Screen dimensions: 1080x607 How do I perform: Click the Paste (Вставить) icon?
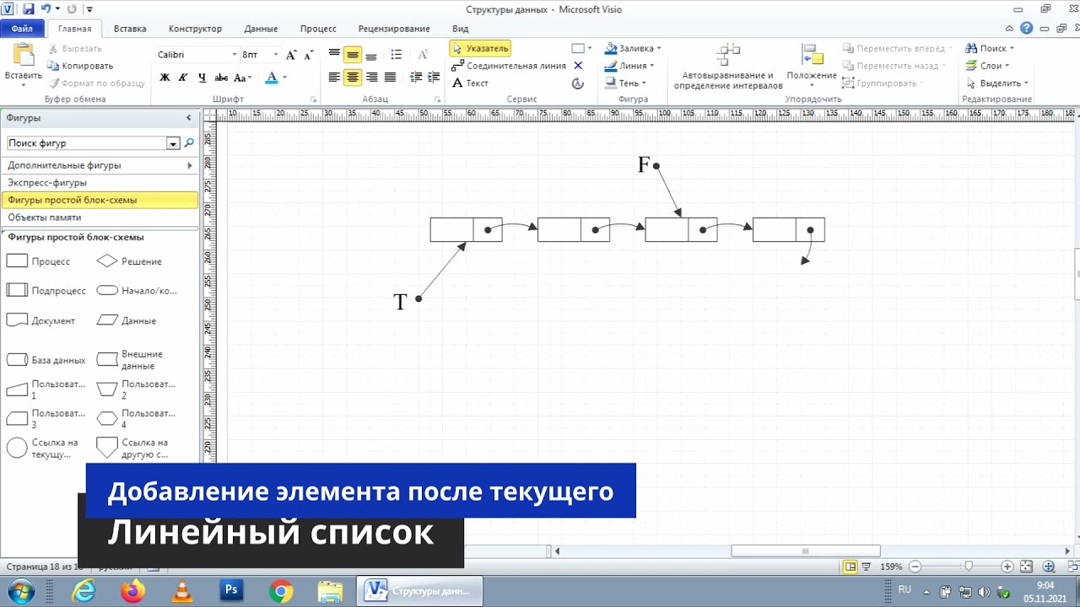click(23, 56)
